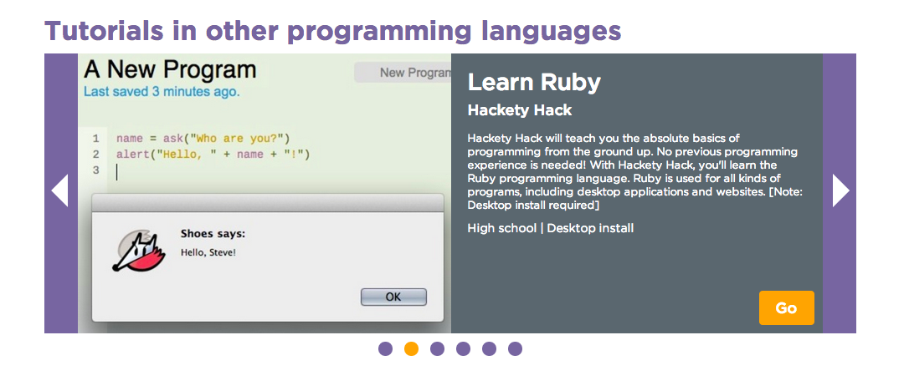
Task: Select the fourth carousel dot
Action: (x=463, y=348)
